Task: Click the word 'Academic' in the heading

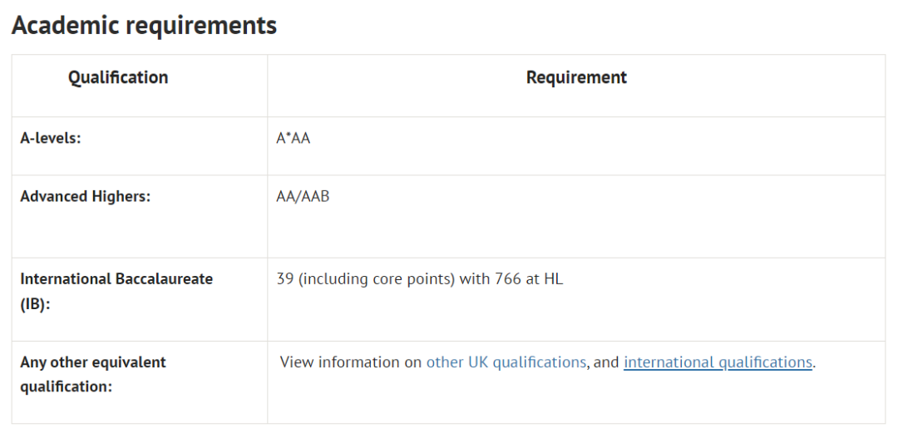Action: (72, 26)
